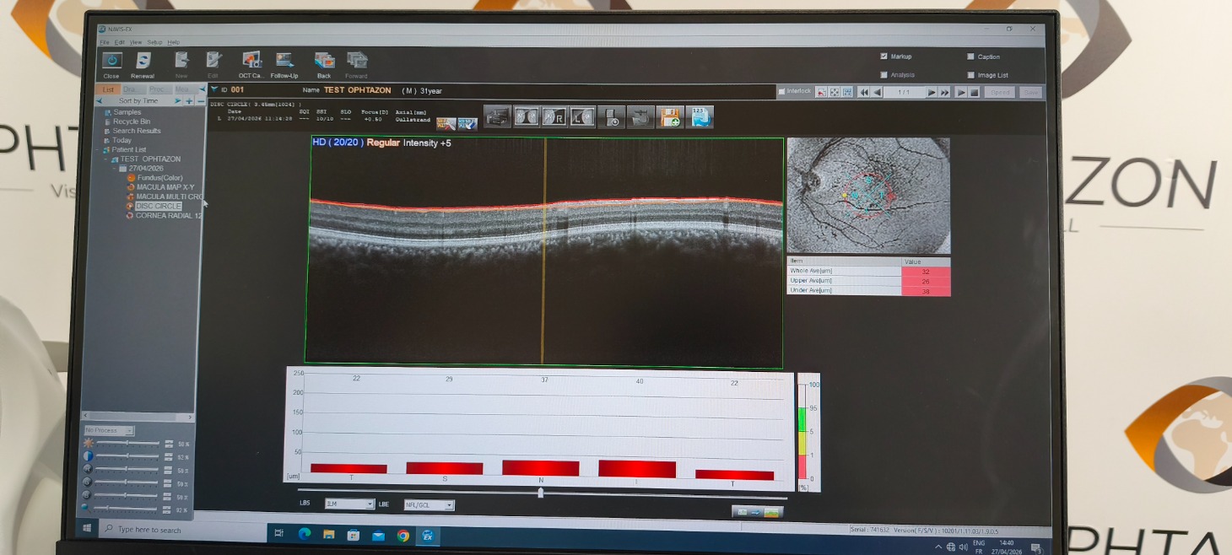Enable the Analysis checkbox
The height and width of the screenshot is (555, 1232).
tap(883, 75)
